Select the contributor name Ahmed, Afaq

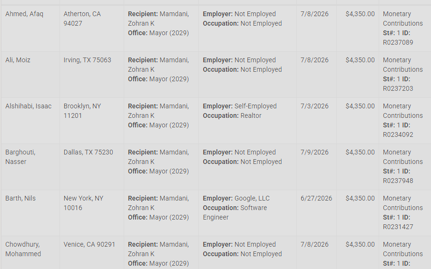tap(24, 14)
